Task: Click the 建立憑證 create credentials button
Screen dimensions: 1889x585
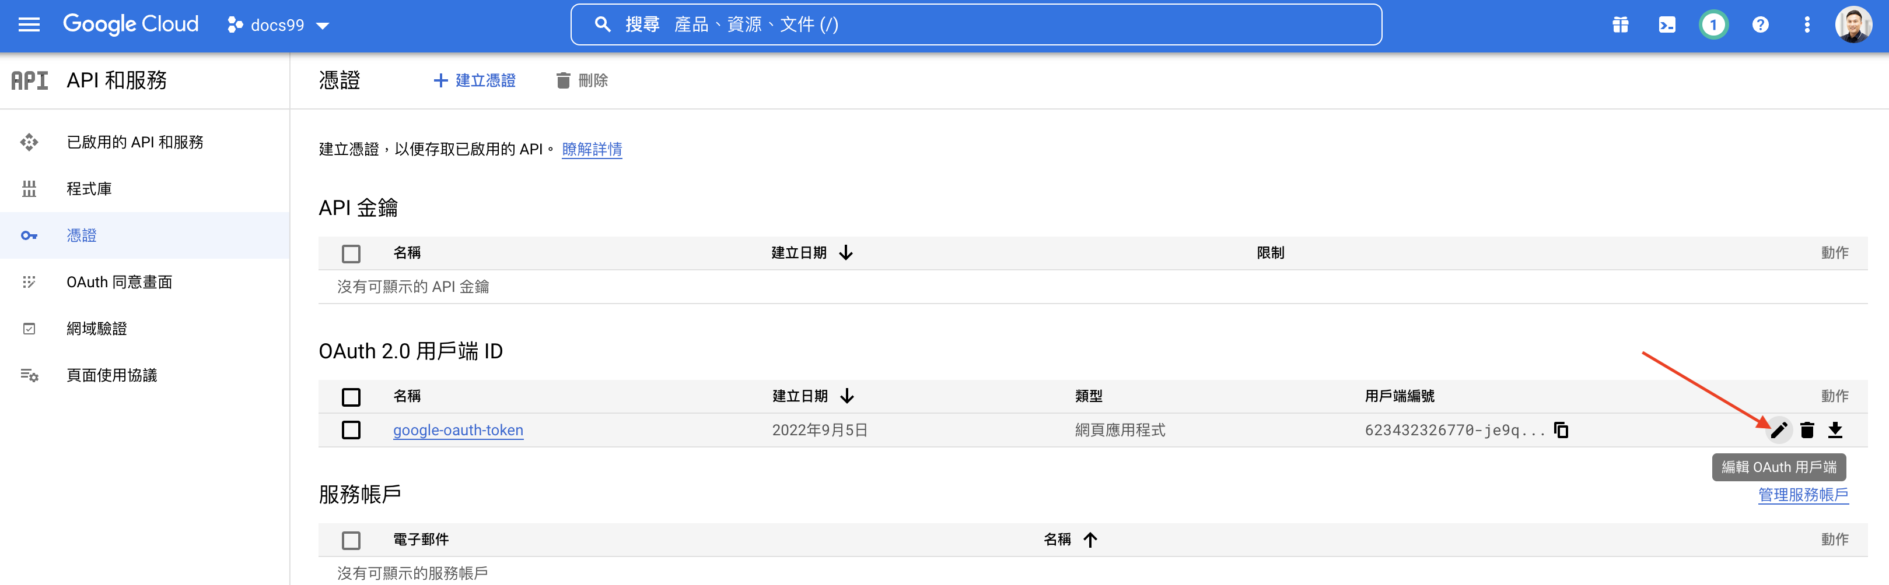Action: click(474, 80)
